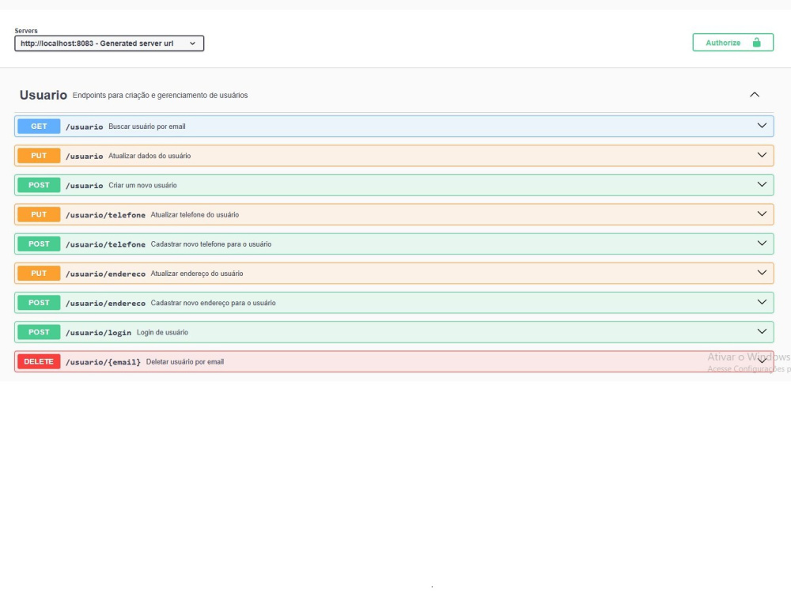Click 'Atualizar telefone do usuário' description
Screen dimensions: 791x593
click(195, 215)
